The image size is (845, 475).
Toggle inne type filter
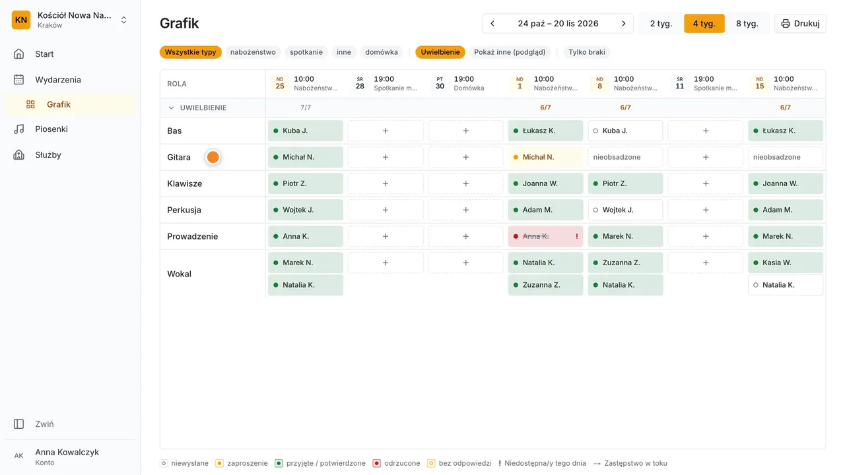pyautogui.click(x=344, y=52)
